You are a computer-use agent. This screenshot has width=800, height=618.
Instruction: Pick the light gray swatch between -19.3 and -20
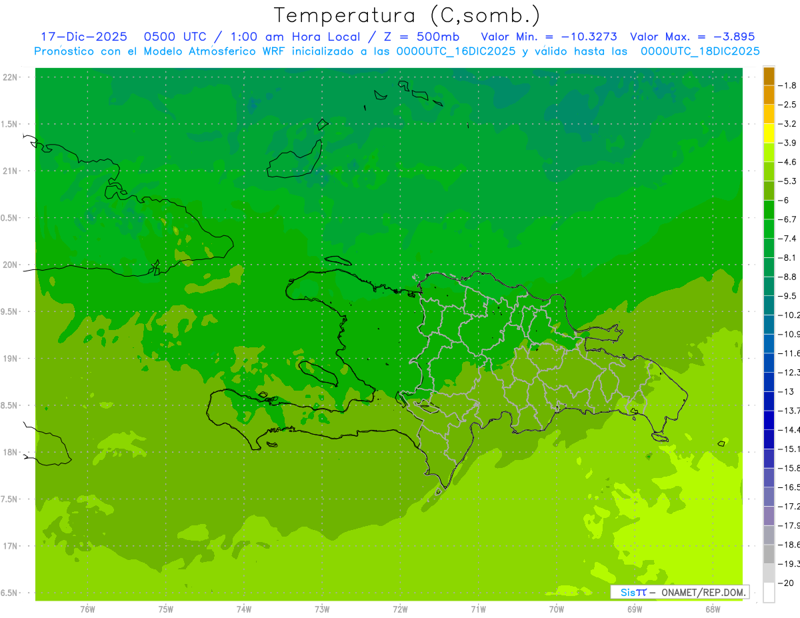click(x=769, y=573)
